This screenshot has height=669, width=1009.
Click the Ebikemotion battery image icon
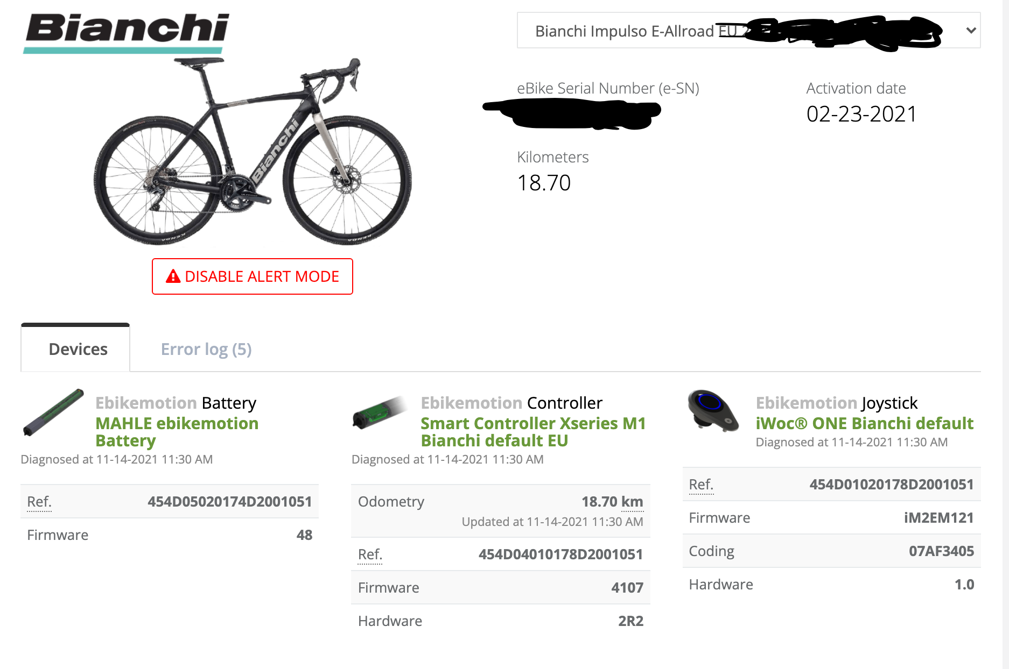[53, 412]
